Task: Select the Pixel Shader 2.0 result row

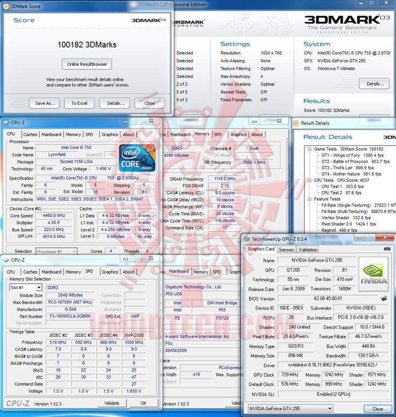Action: click(x=348, y=224)
